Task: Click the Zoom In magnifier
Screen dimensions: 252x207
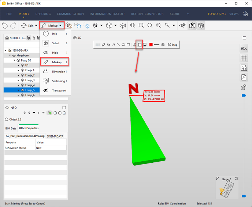Action: 141,26
